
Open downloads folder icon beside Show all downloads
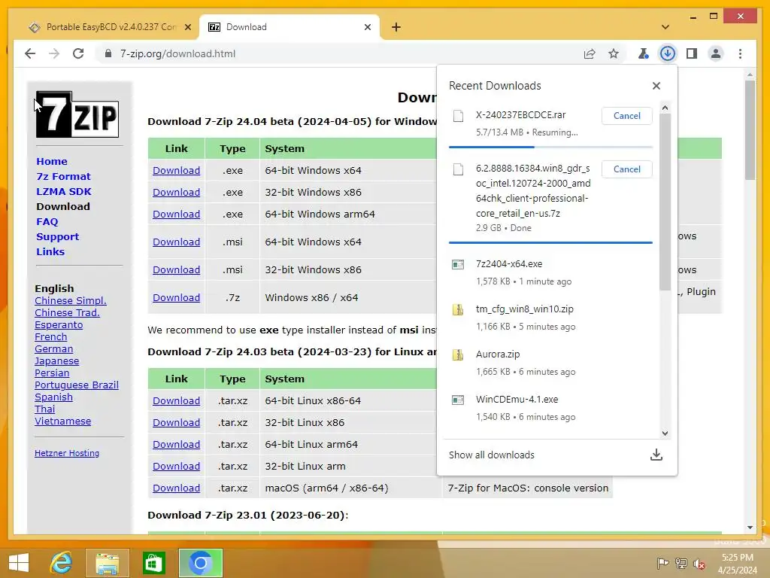(x=656, y=455)
